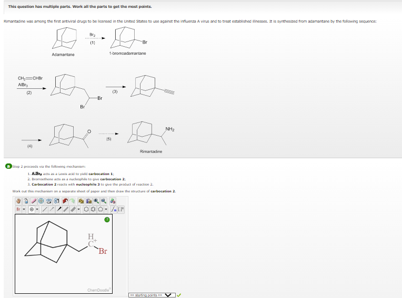Click the flip horizontally icon

coord(49,201)
